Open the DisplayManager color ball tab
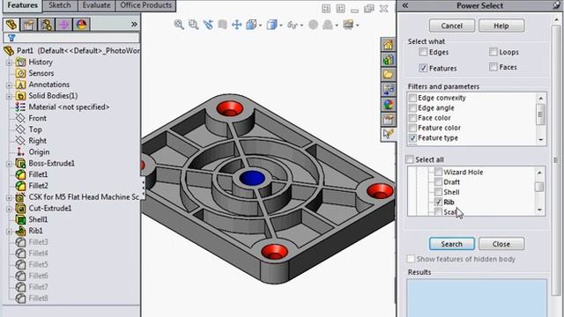 pyautogui.click(x=81, y=25)
